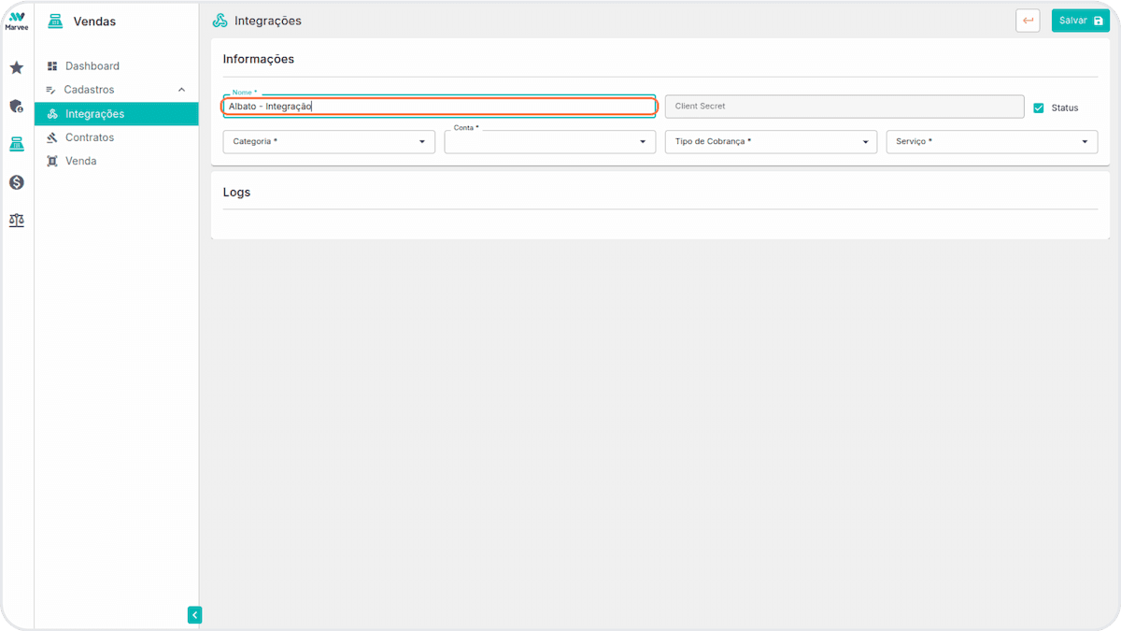Viewport: 1121px width, 631px height.
Task: Click the Marvee logo icon
Action: [17, 21]
